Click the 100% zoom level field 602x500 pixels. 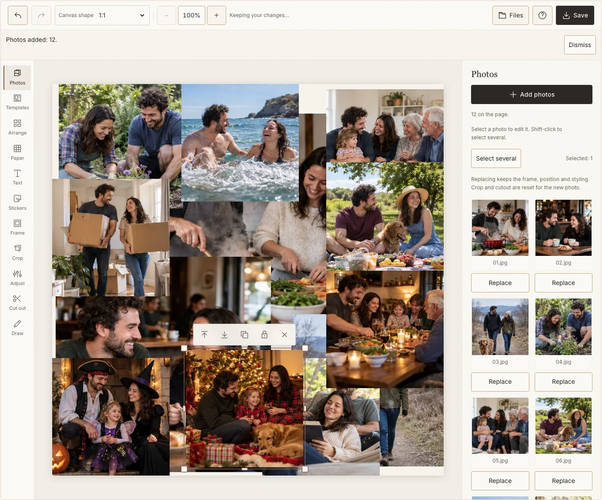191,16
